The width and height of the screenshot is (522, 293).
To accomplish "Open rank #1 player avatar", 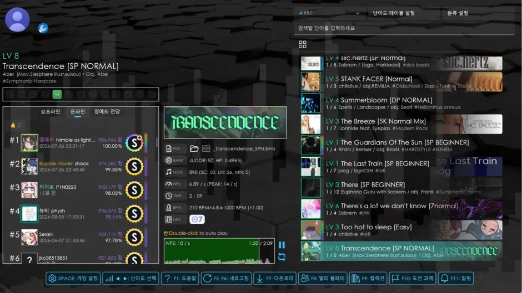I will [x=29, y=143].
